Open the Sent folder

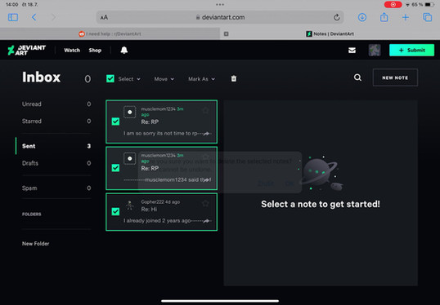pos(56,146)
